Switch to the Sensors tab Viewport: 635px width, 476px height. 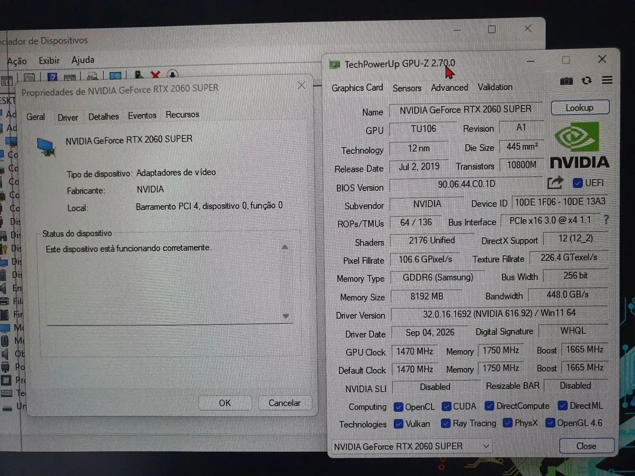coord(407,88)
